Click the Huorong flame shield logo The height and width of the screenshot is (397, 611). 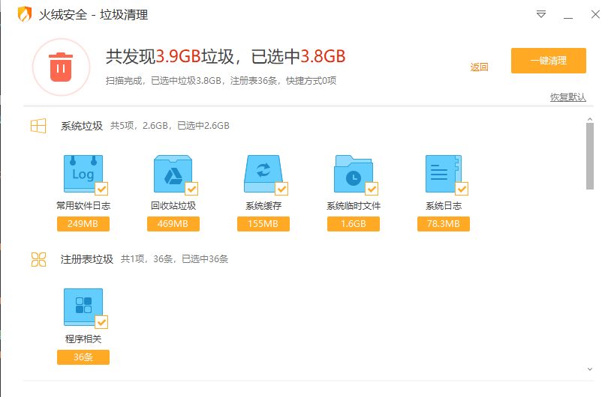(26, 14)
